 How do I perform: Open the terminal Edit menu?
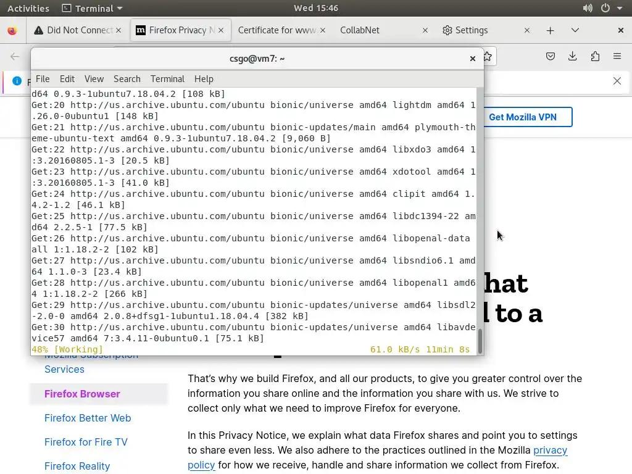pyautogui.click(x=67, y=79)
